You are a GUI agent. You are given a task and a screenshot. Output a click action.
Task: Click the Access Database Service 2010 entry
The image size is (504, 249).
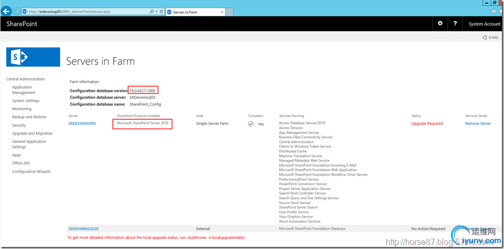point(302,123)
